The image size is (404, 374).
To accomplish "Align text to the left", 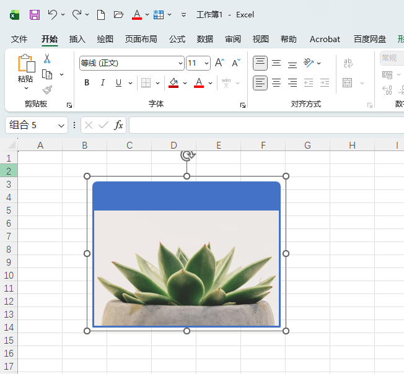I will point(260,83).
